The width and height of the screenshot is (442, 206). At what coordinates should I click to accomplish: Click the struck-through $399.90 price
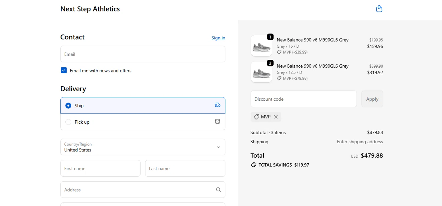pos(376,66)
